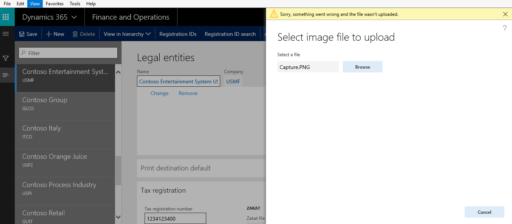Toggle the list view lines icon

click(6, 75)
